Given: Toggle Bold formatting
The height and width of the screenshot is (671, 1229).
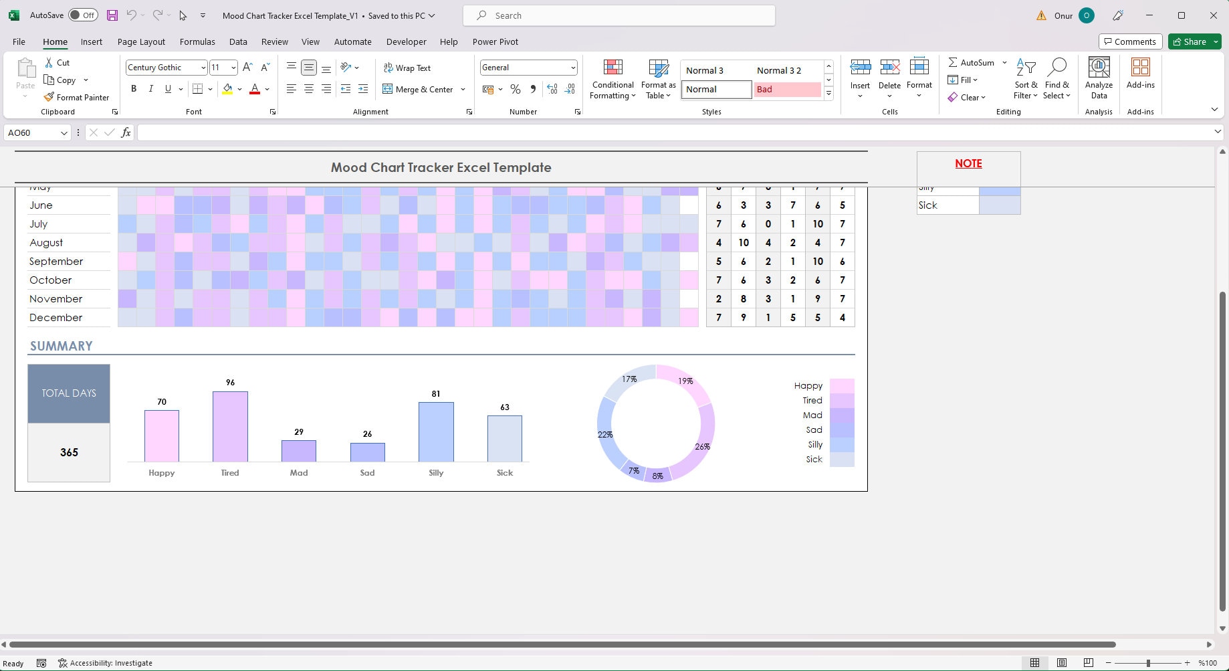Looking at the screenshot, I should click(x=133, y=88).
